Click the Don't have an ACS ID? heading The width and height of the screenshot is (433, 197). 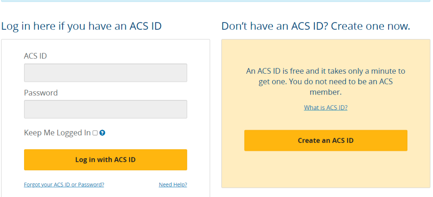pos(316,26)
